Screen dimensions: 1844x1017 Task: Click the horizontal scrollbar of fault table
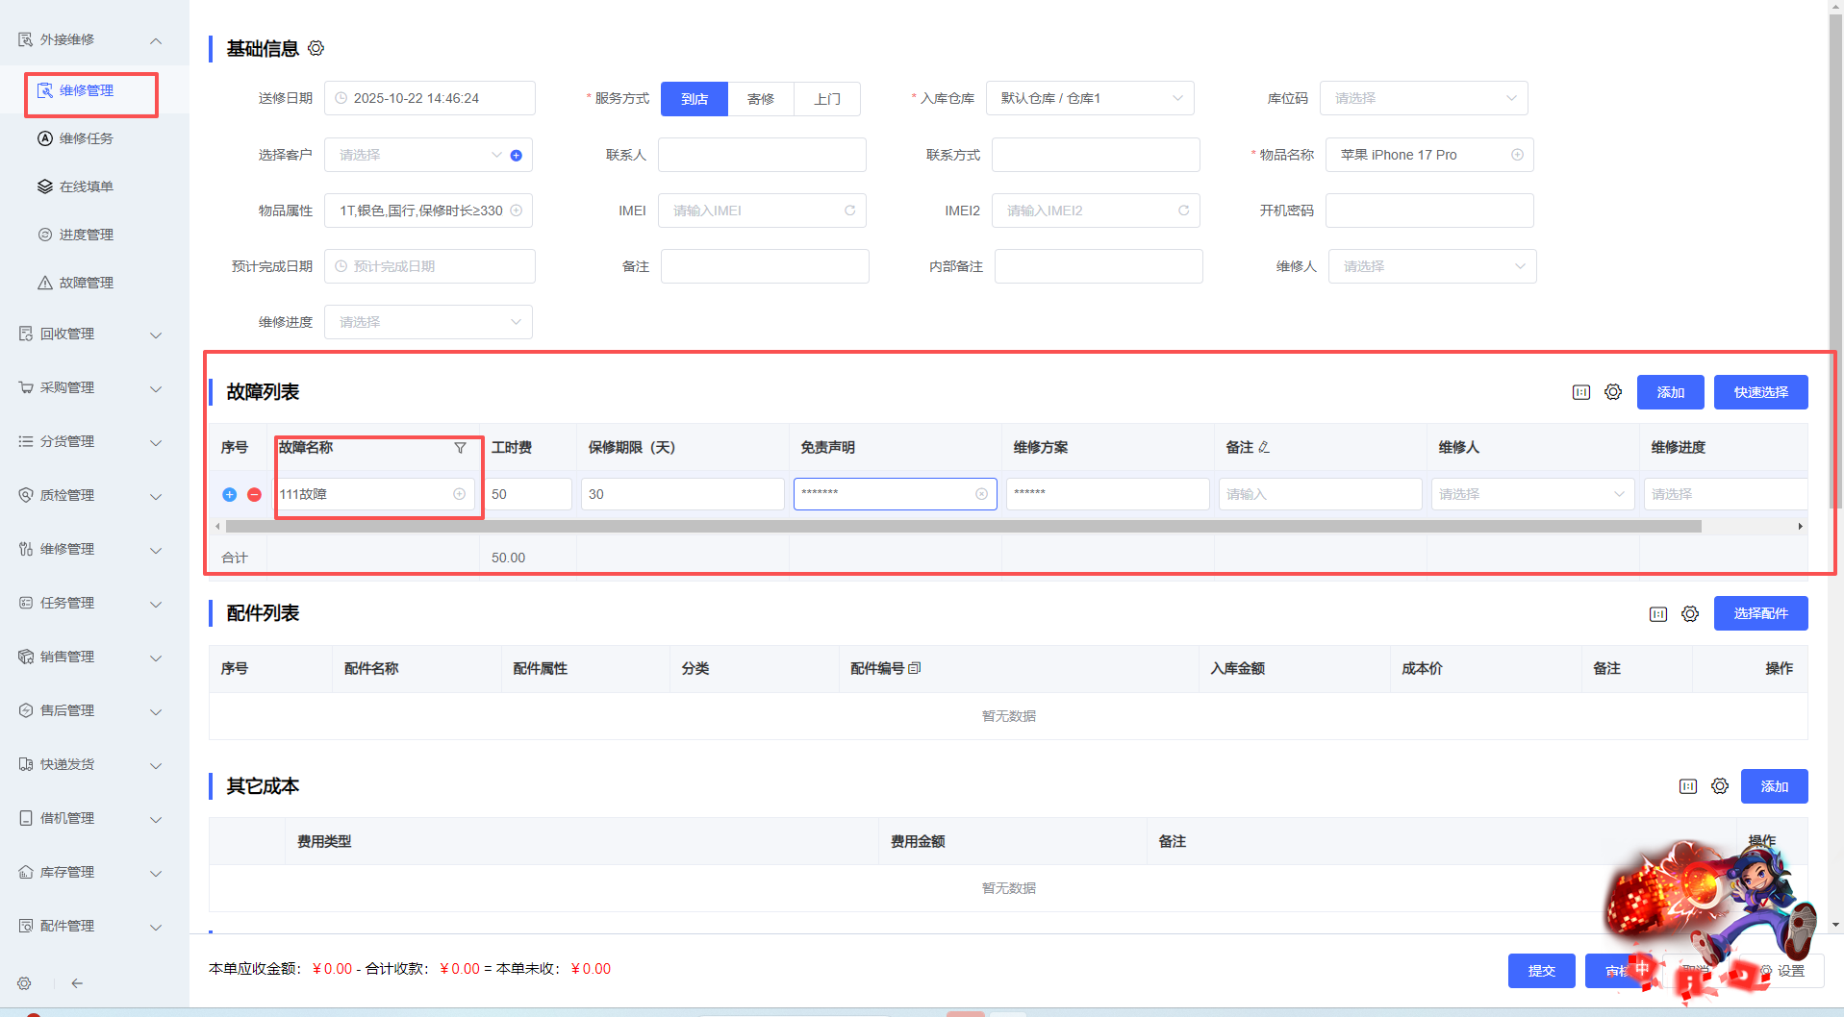pyautogui.click(x=962, y=527)
